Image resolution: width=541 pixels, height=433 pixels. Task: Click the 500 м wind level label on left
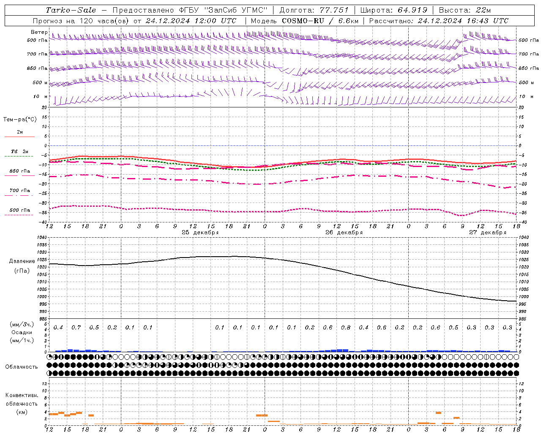40,82
